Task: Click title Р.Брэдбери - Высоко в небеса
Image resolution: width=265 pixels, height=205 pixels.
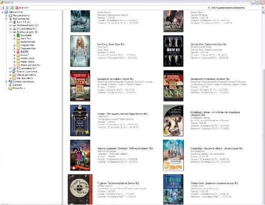Action: pyautogui.click(x=216, y=149)
